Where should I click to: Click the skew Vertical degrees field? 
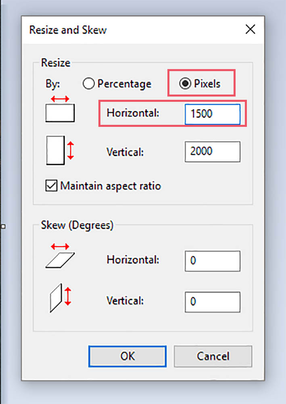click(212, 302)
